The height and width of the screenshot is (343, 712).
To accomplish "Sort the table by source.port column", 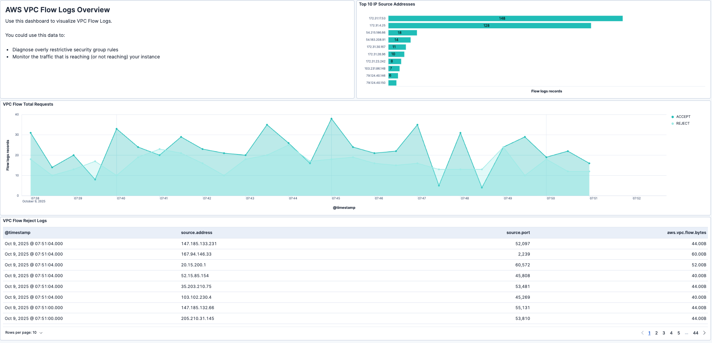I will click(x=518, y=232).
